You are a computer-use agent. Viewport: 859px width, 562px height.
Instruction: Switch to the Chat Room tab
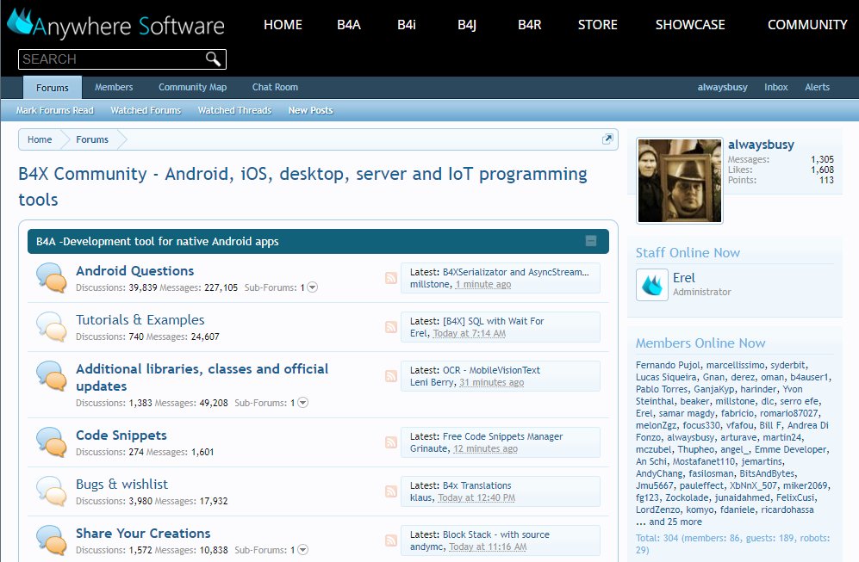[275, 87]
